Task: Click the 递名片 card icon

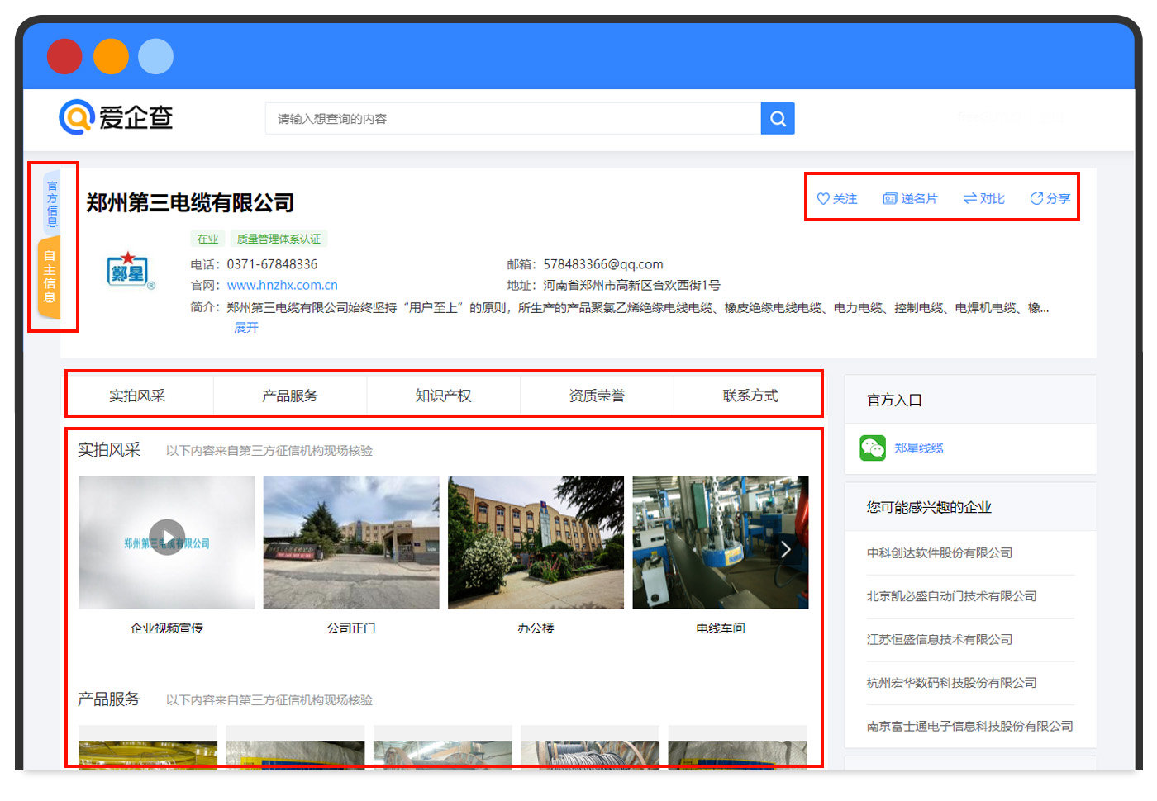Action: click(890, 199)
